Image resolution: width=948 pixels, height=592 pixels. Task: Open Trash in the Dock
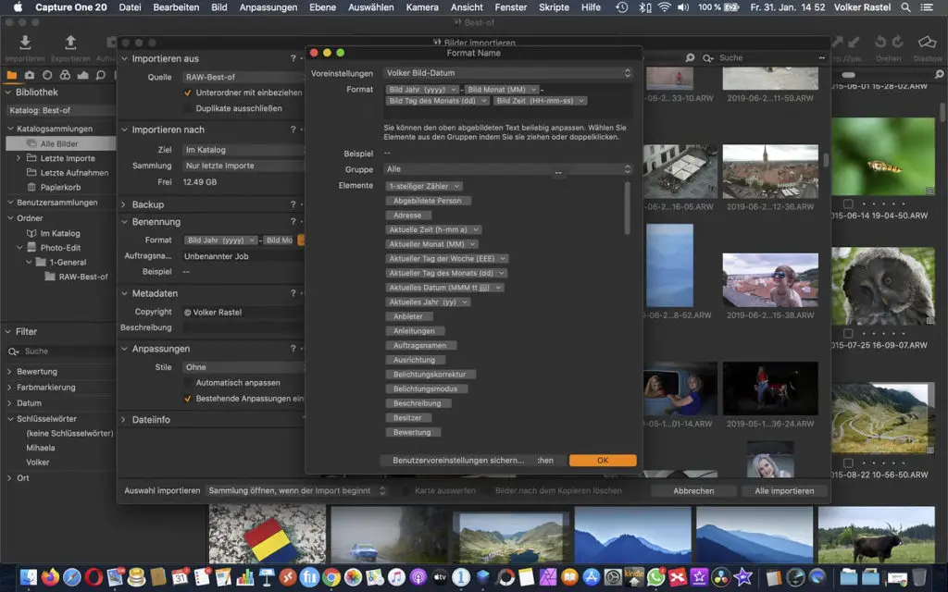918,577
